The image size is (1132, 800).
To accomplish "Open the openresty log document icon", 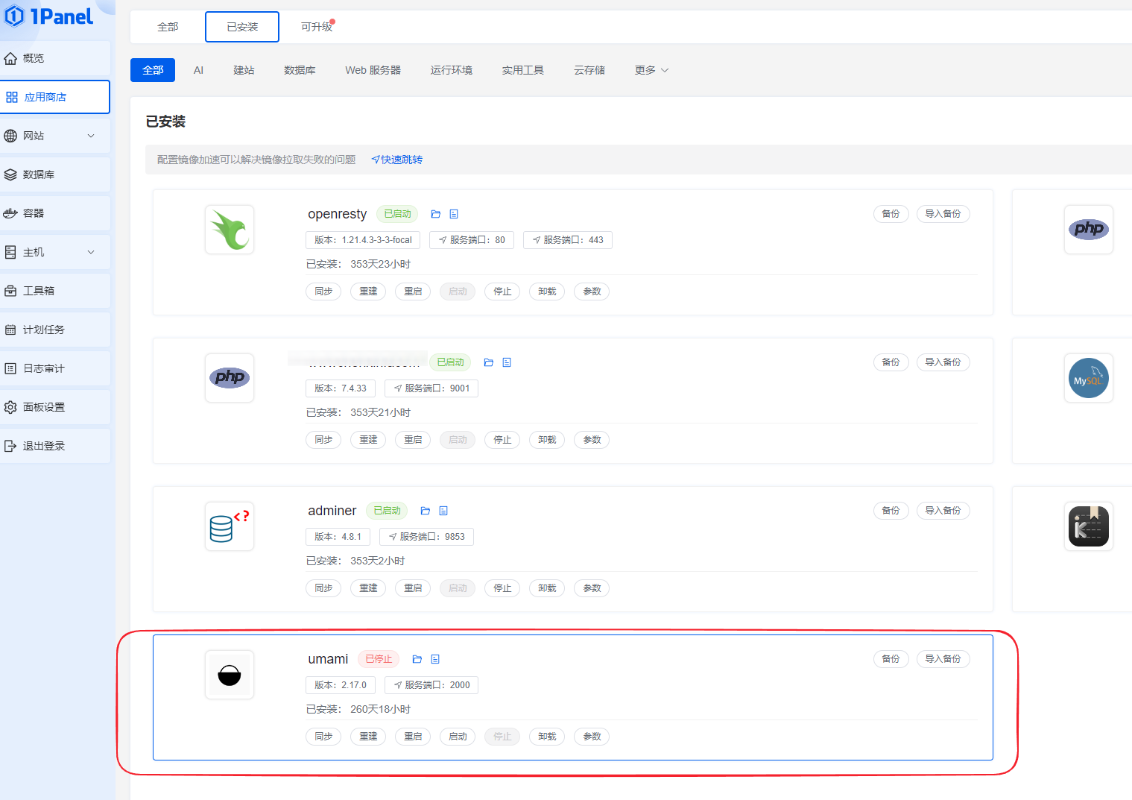I will click(454, 214).
